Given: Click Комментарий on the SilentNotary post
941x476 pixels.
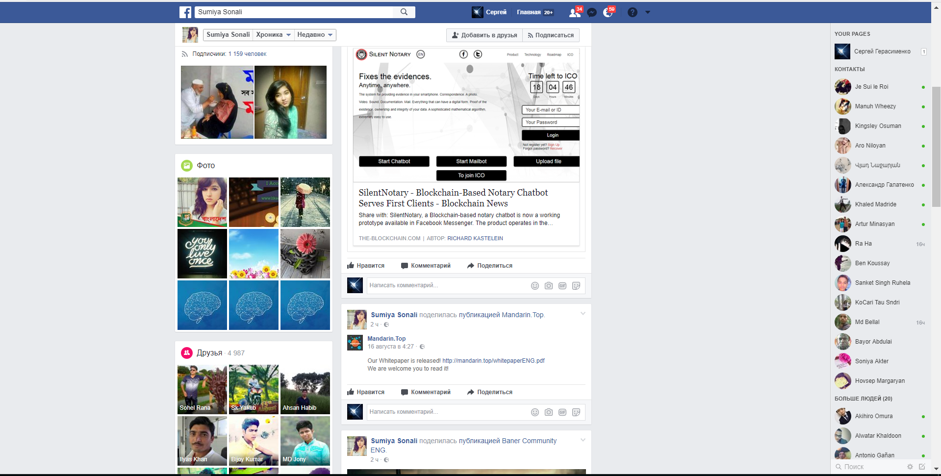Looking at the screenshot, I should pos(426,266).
